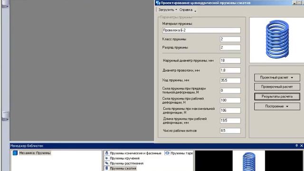Open the Загрузить dropdown menu
The height and width of the screenshot is (171, 304).
pyautogui.click(x=168, y=9)
